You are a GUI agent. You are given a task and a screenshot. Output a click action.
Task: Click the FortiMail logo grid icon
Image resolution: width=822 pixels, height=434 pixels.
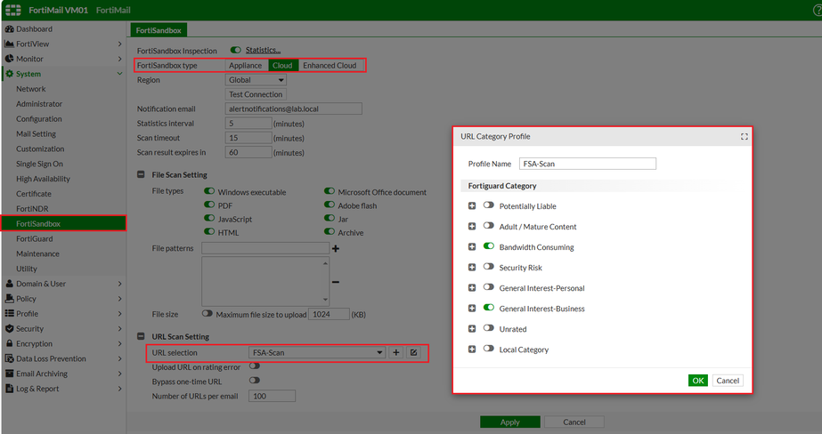12,10
